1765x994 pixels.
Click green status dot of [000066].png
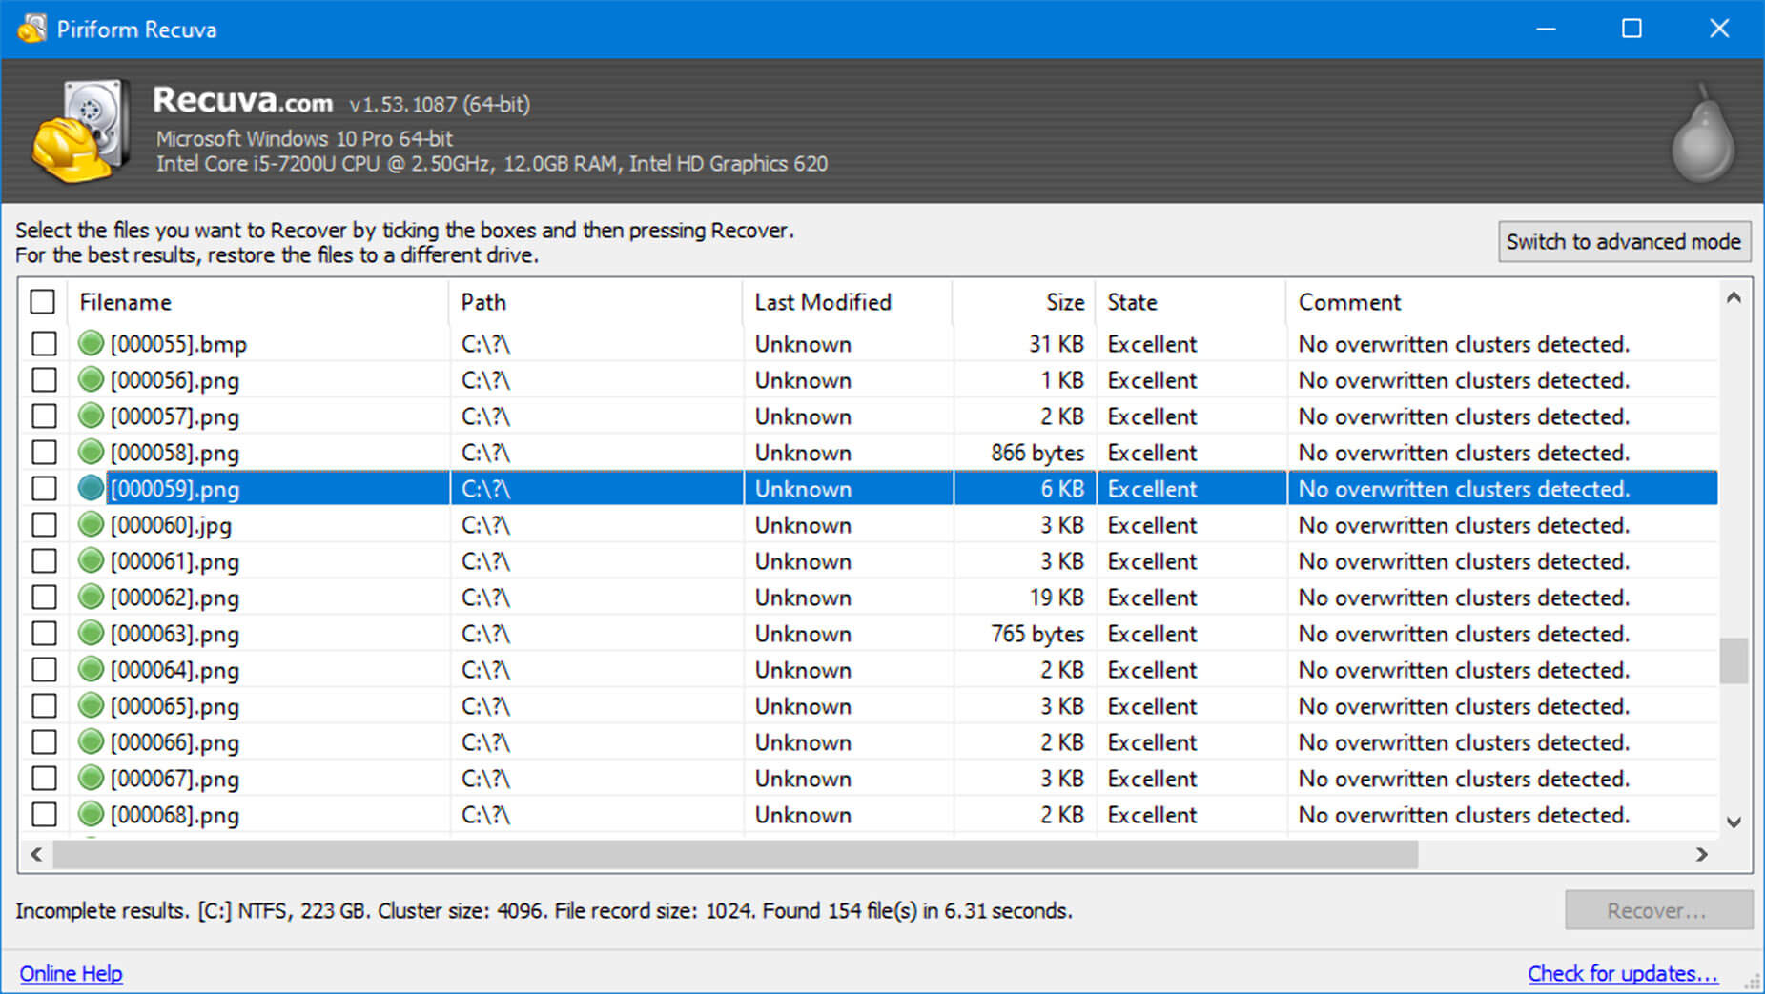point(91,741)
